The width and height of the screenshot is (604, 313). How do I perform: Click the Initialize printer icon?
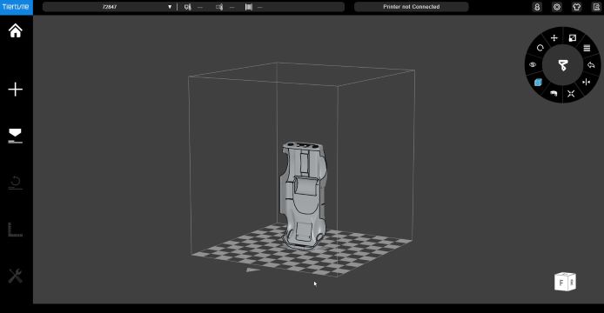pos(16,183)
